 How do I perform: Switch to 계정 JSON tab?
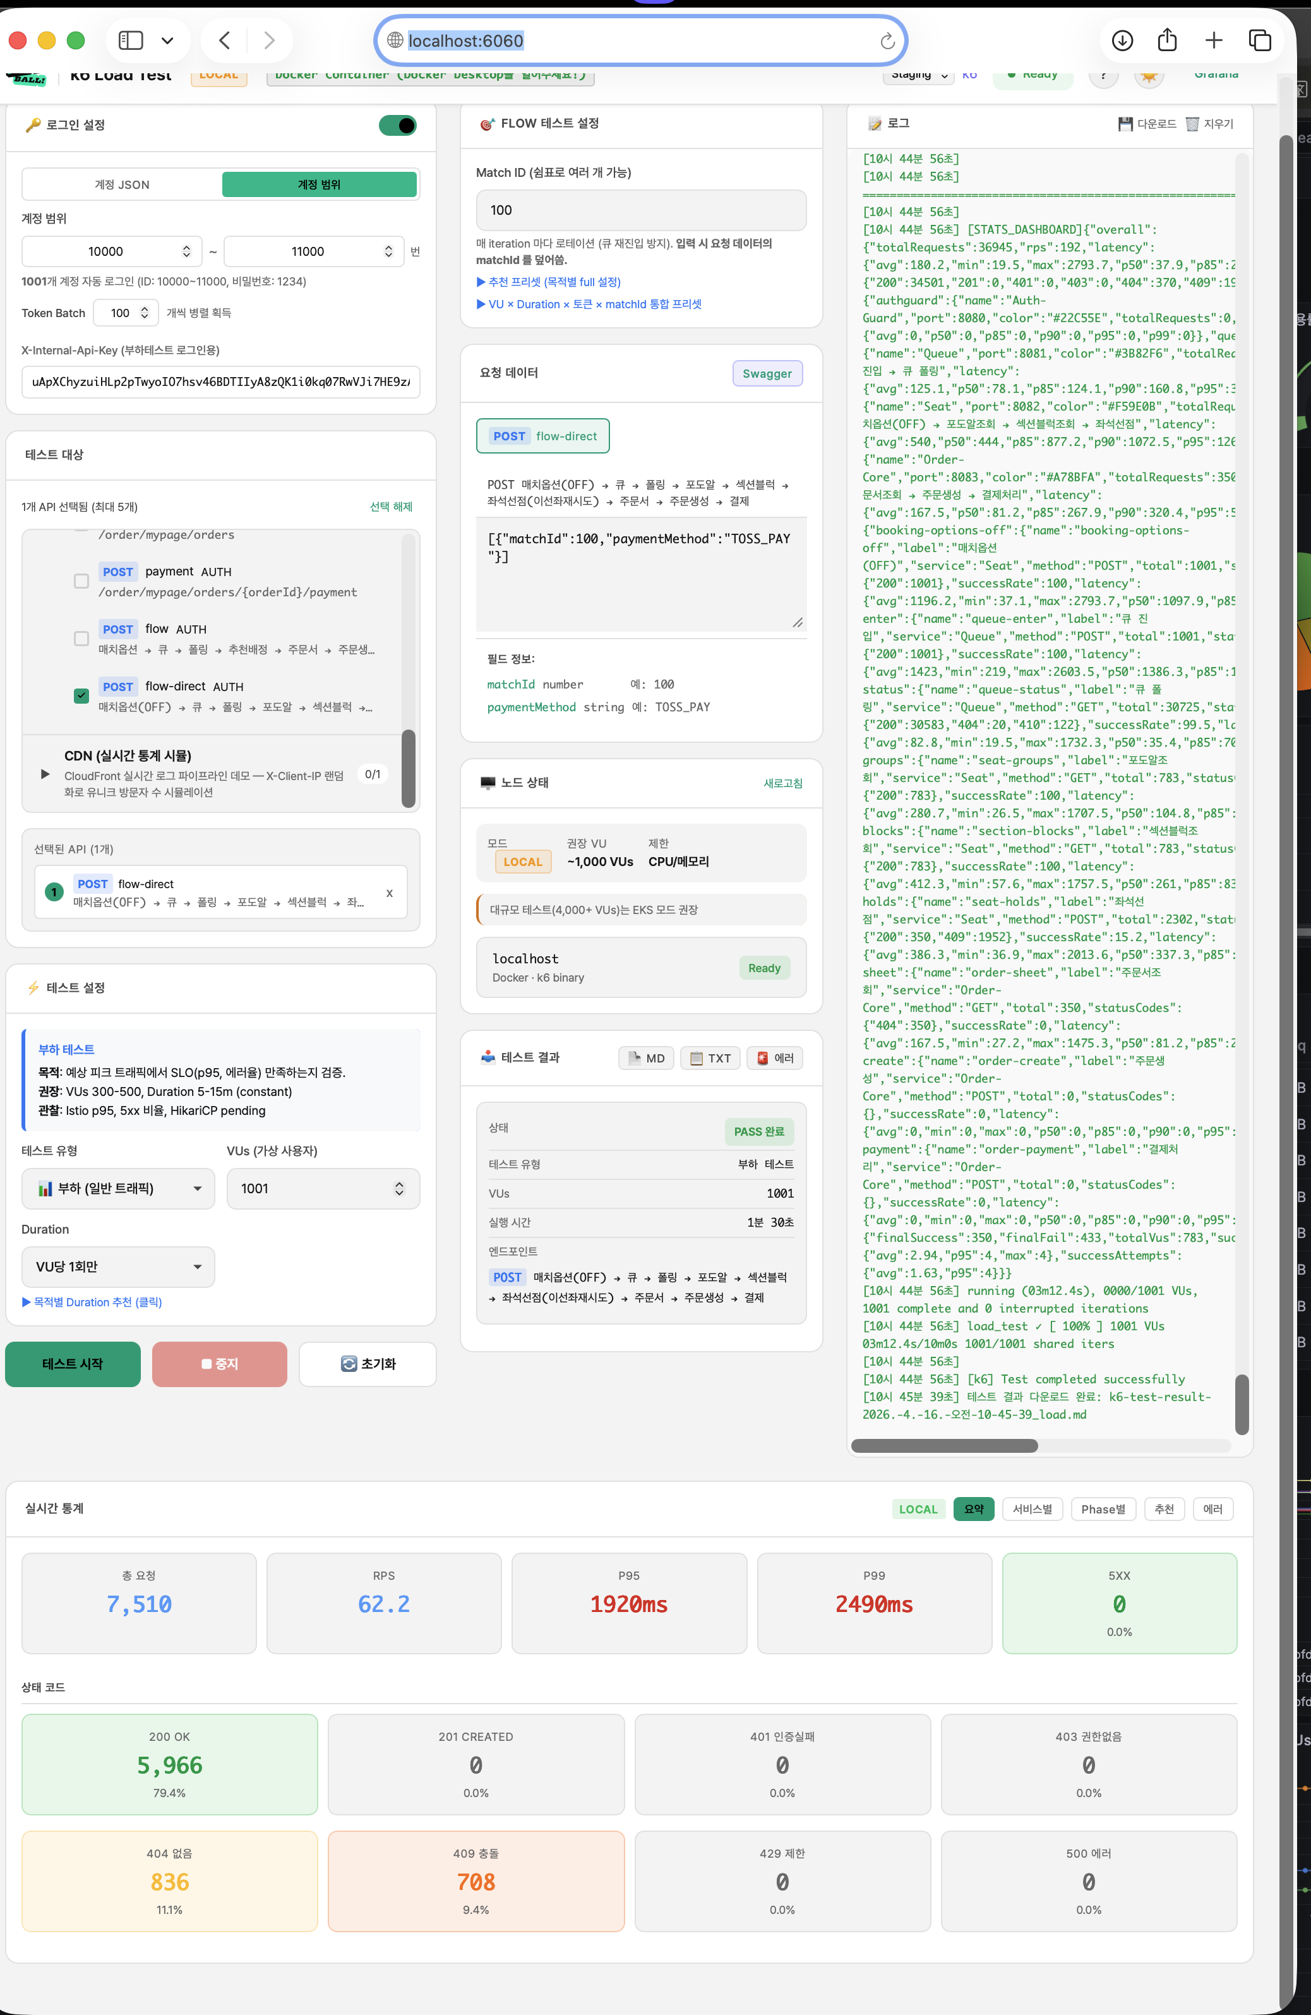tap(122, 184)
